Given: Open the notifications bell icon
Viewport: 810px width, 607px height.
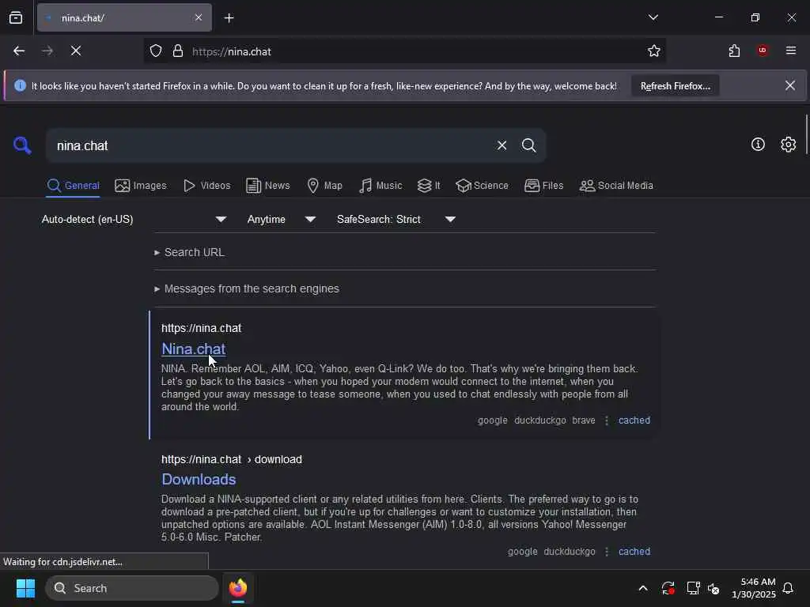Looking at the screenshot, I should 789,588.
